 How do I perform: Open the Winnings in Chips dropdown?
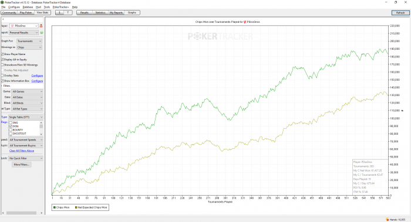[29, 47]
